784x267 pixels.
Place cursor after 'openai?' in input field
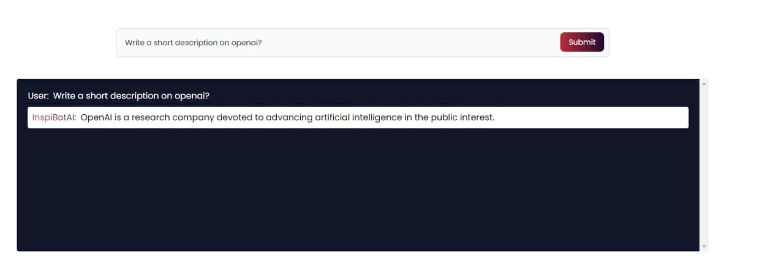(263, 43)
